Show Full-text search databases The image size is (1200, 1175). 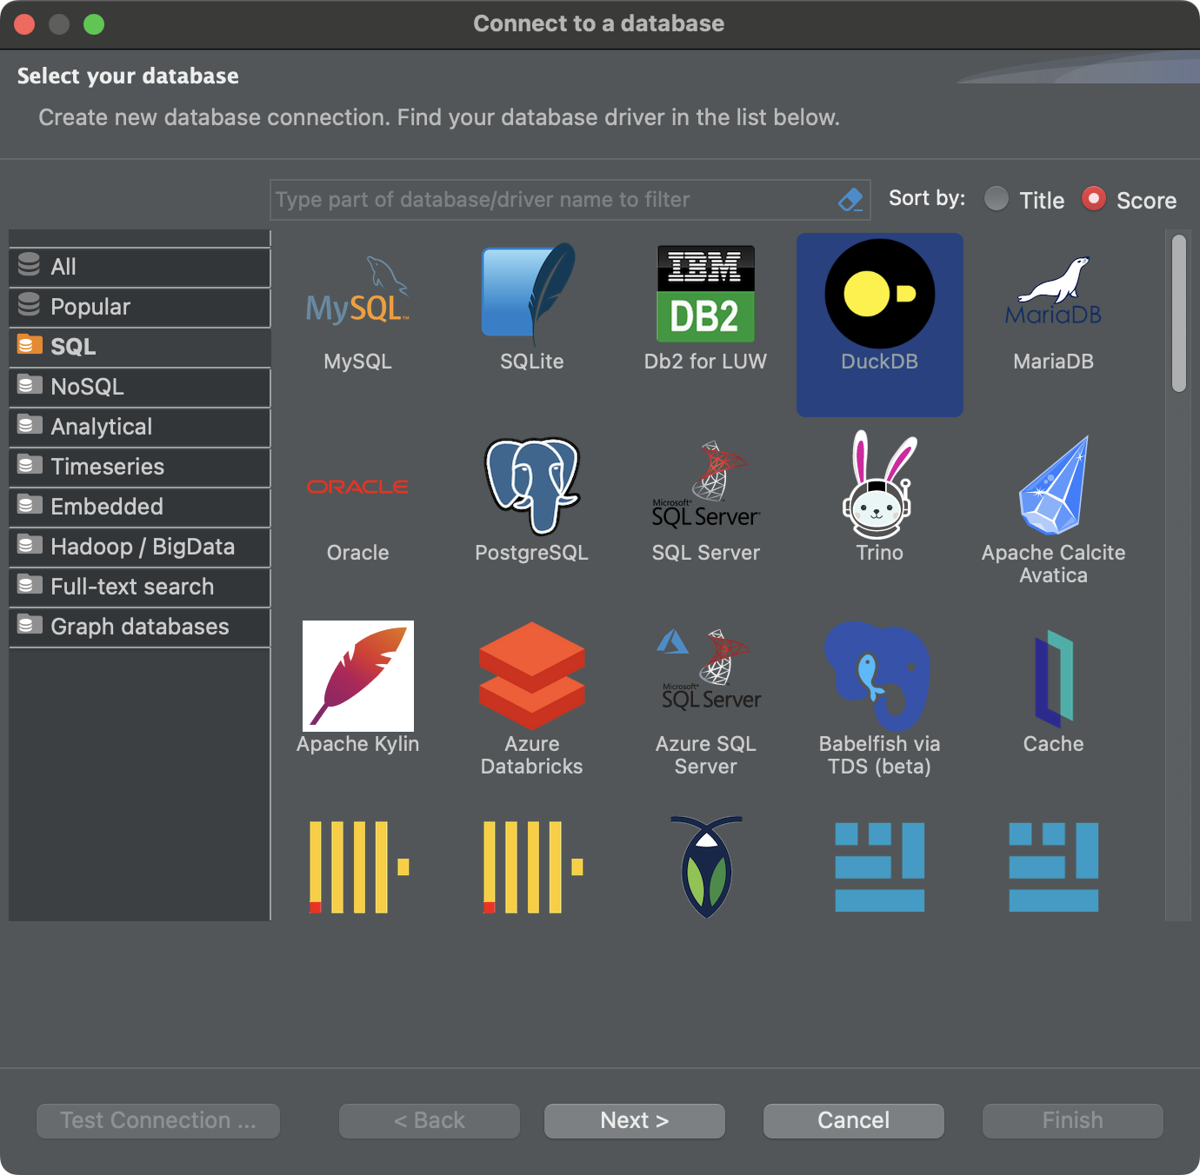click(140, 587)
